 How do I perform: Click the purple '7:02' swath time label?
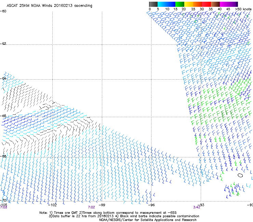[x=91, y=207]
